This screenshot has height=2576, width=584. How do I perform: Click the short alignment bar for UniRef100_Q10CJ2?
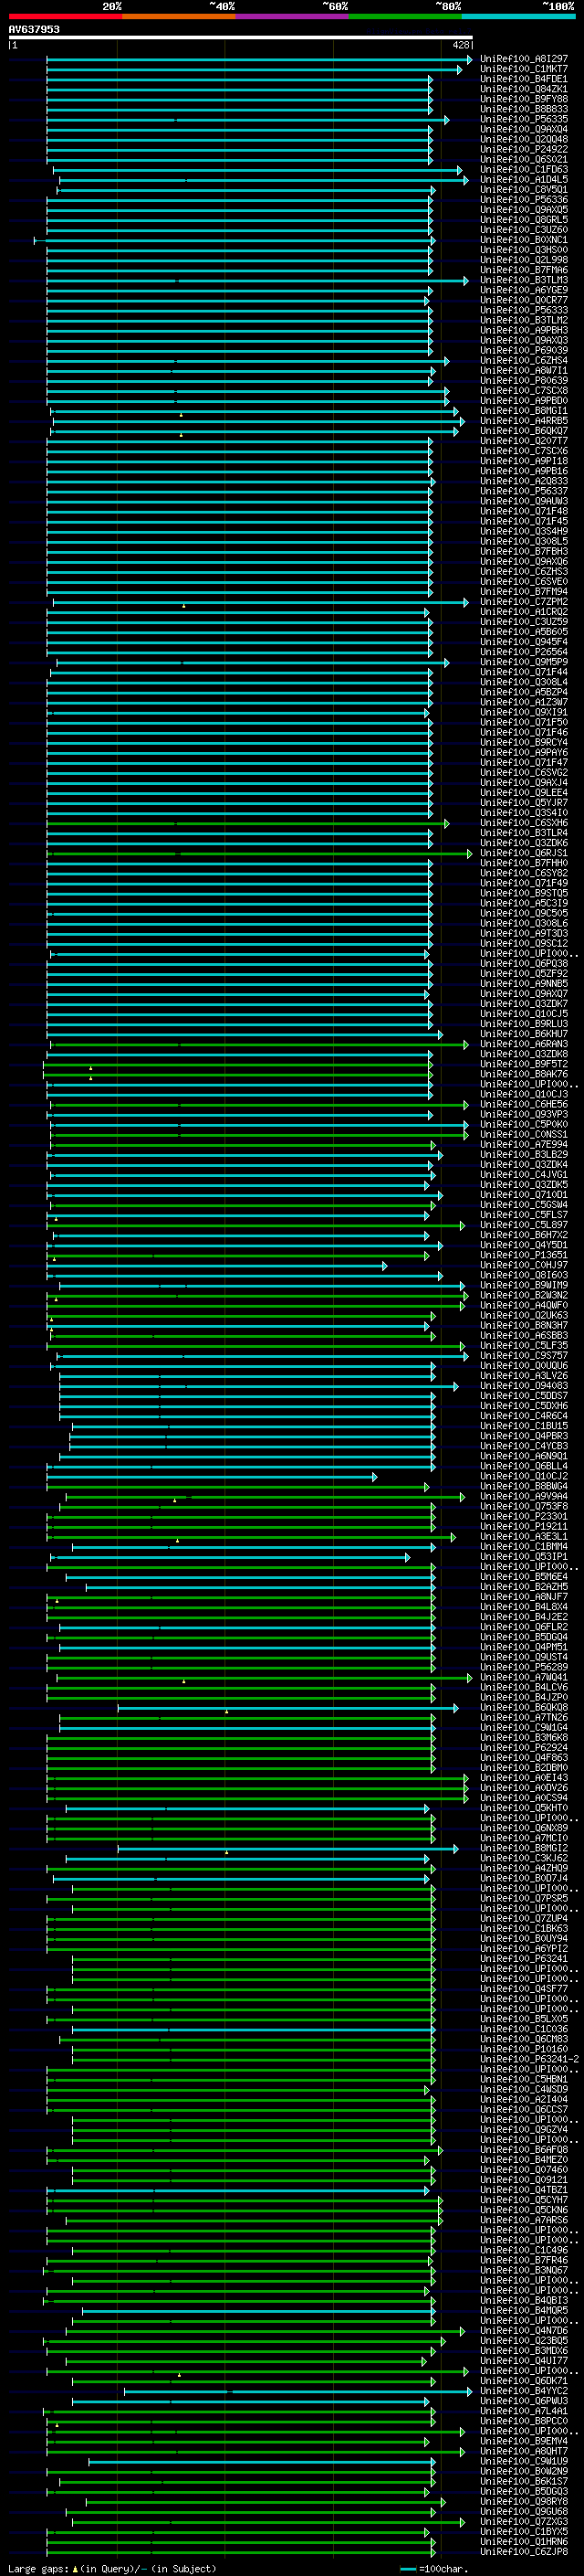coord(213,1477)
